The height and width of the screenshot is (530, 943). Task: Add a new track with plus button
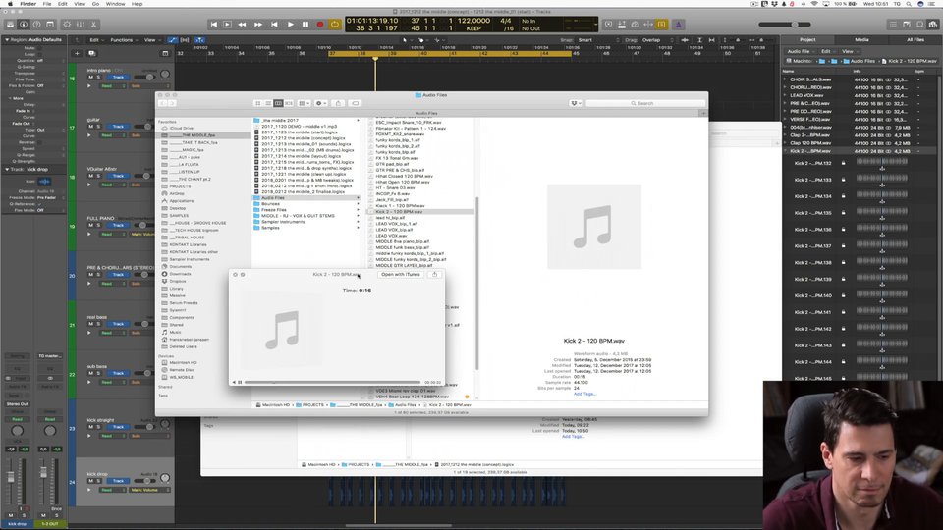pyautogui.click(x=77, y=53)
